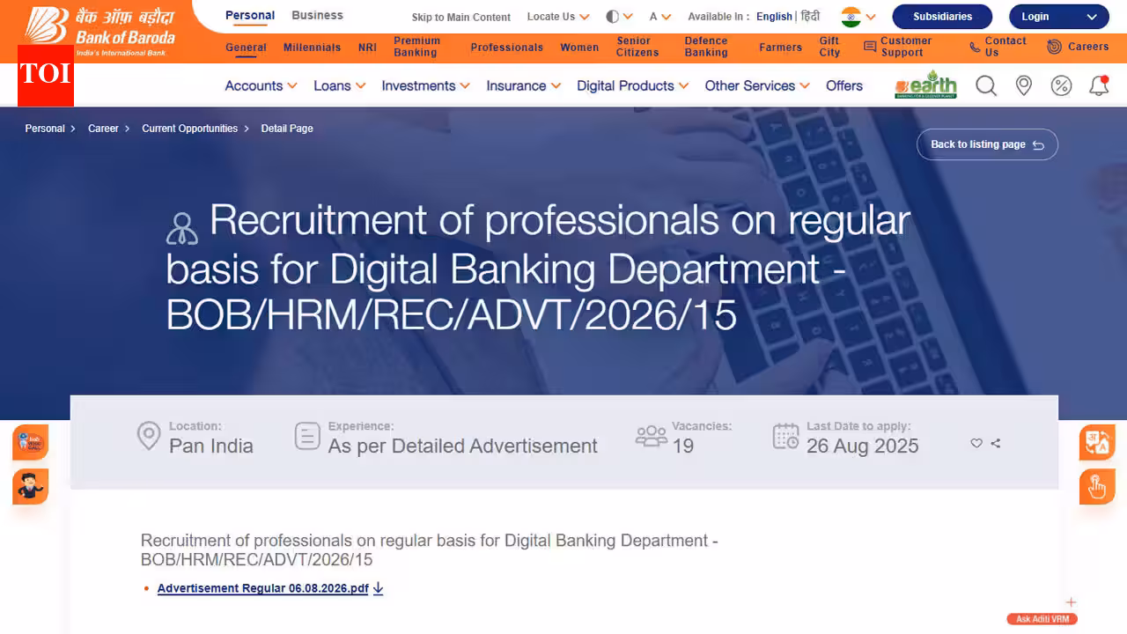
Task: Open the Login dropdown button
Action: pyautogui.click(x=1059, y=17)
